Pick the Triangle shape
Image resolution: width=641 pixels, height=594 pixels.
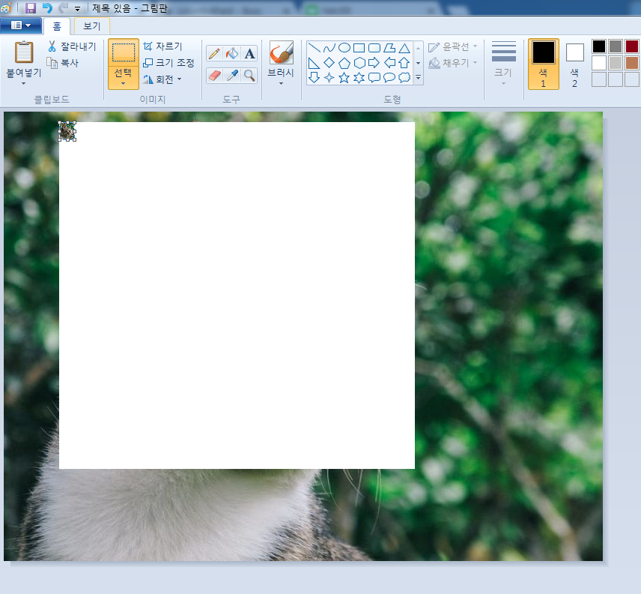click(404, 48)
